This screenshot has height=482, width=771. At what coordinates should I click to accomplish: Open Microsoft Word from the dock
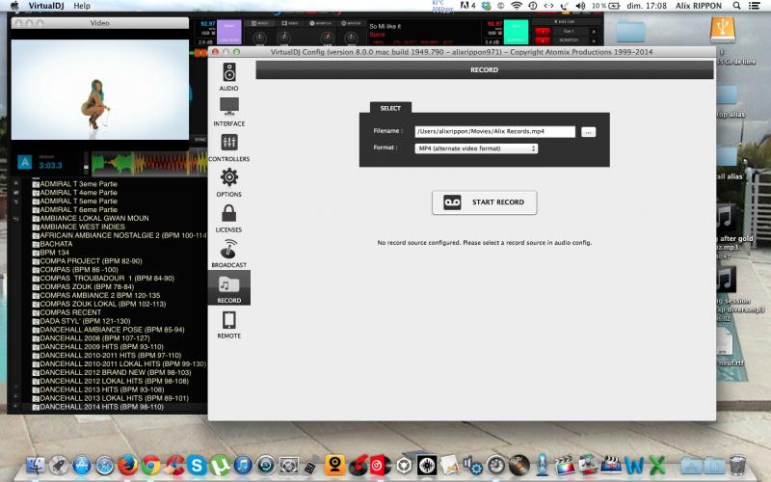pyautogui.click(x=634, y=465)
